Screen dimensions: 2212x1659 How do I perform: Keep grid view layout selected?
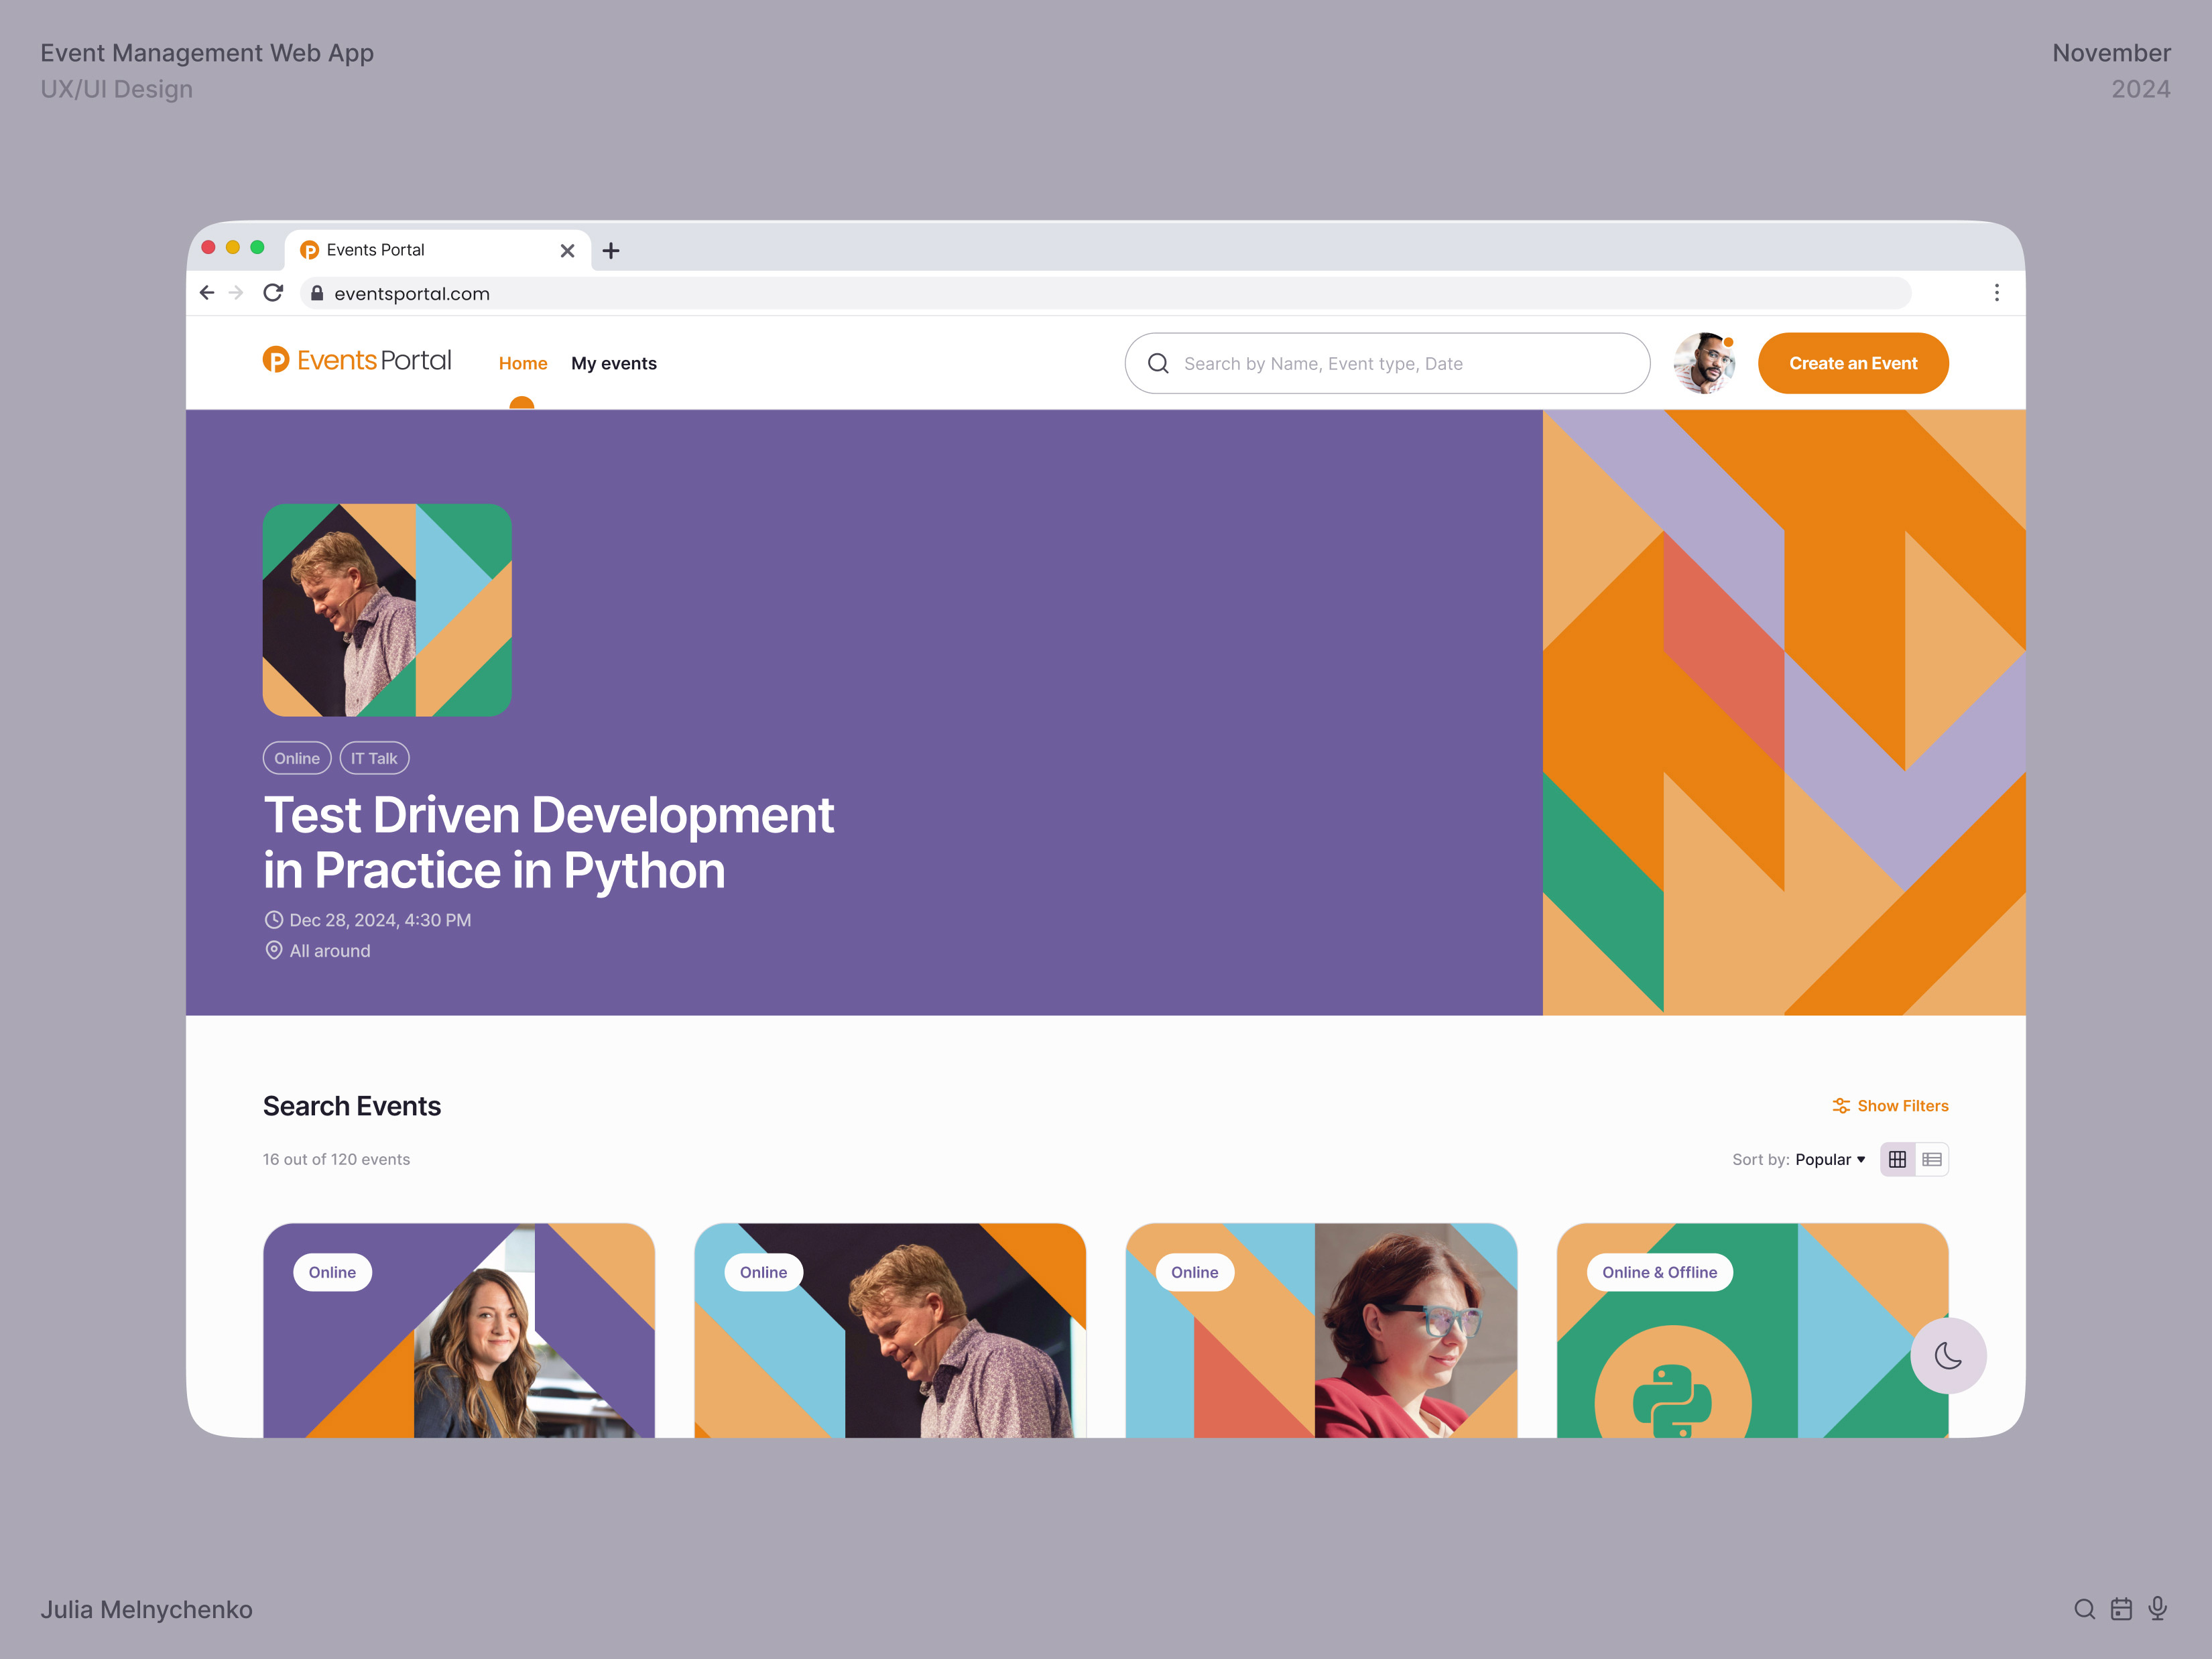tap(1897, 1159)
